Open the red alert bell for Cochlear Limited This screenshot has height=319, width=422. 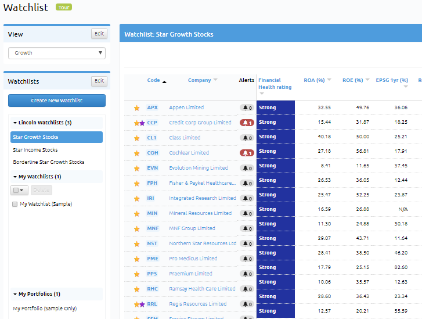pyautogui.click(x=247, y=153)
